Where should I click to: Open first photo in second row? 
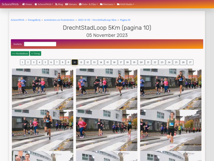pos(43,130)
